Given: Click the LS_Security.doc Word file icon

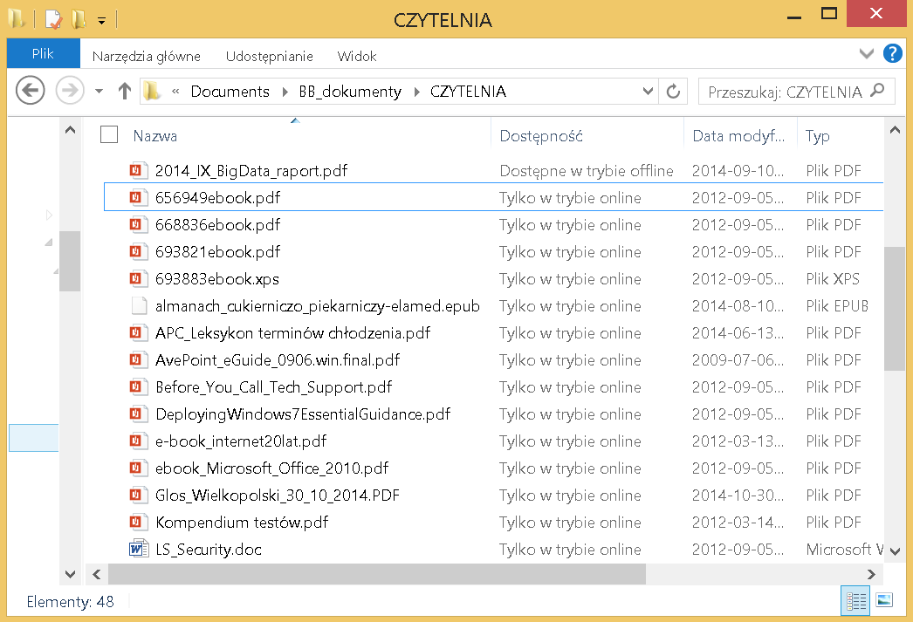Looking at the screenshot, I should coord(137,550).
